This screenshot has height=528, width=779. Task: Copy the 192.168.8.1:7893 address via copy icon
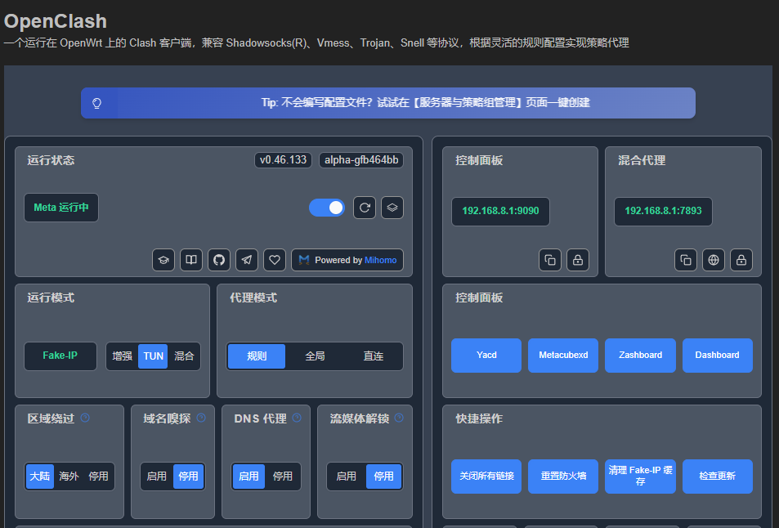point(686,260)
